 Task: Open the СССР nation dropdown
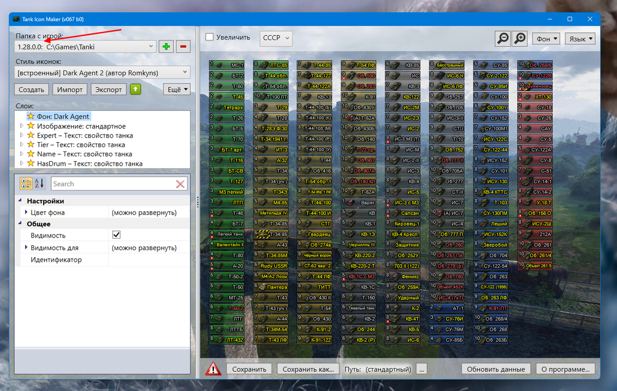[276, 38]
